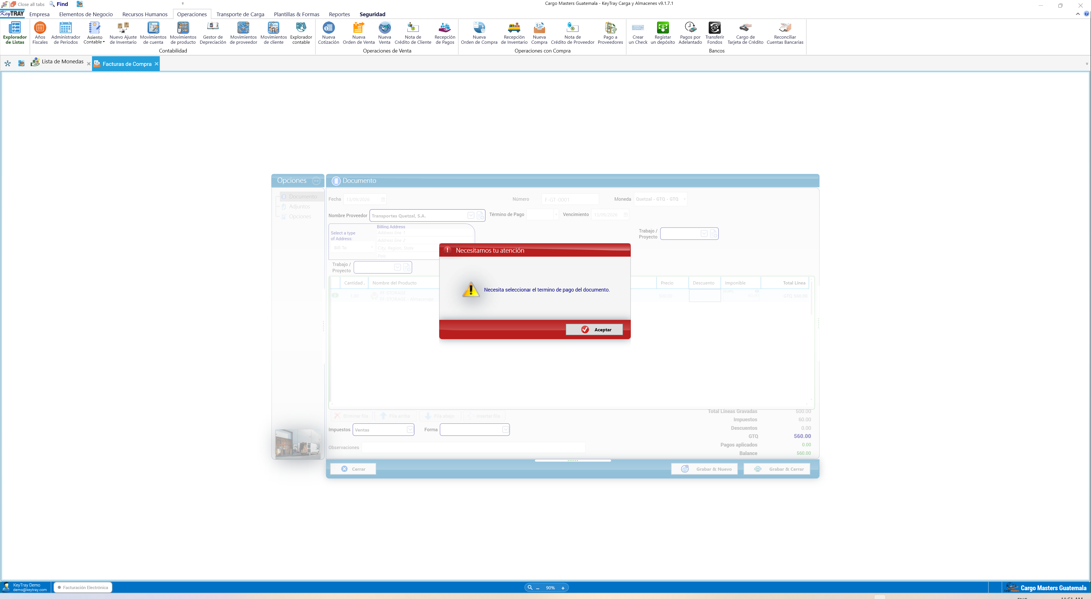Viewport: 1091px width, 599px height.
Task: Toggle the Opciones panel collapse button
Action: tap(316, 181)
